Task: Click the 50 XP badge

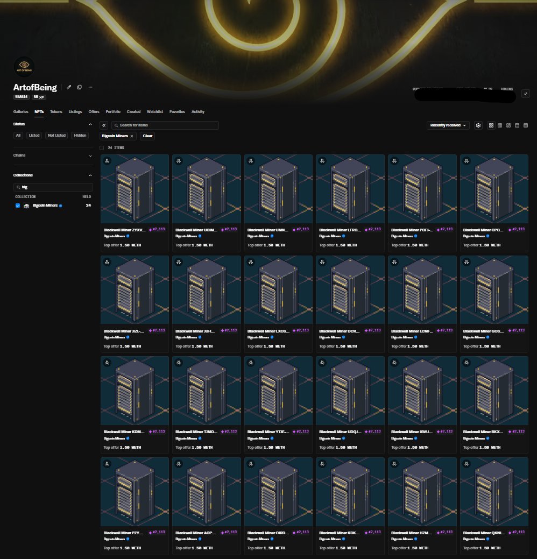Action: click(x=39, y=97)
